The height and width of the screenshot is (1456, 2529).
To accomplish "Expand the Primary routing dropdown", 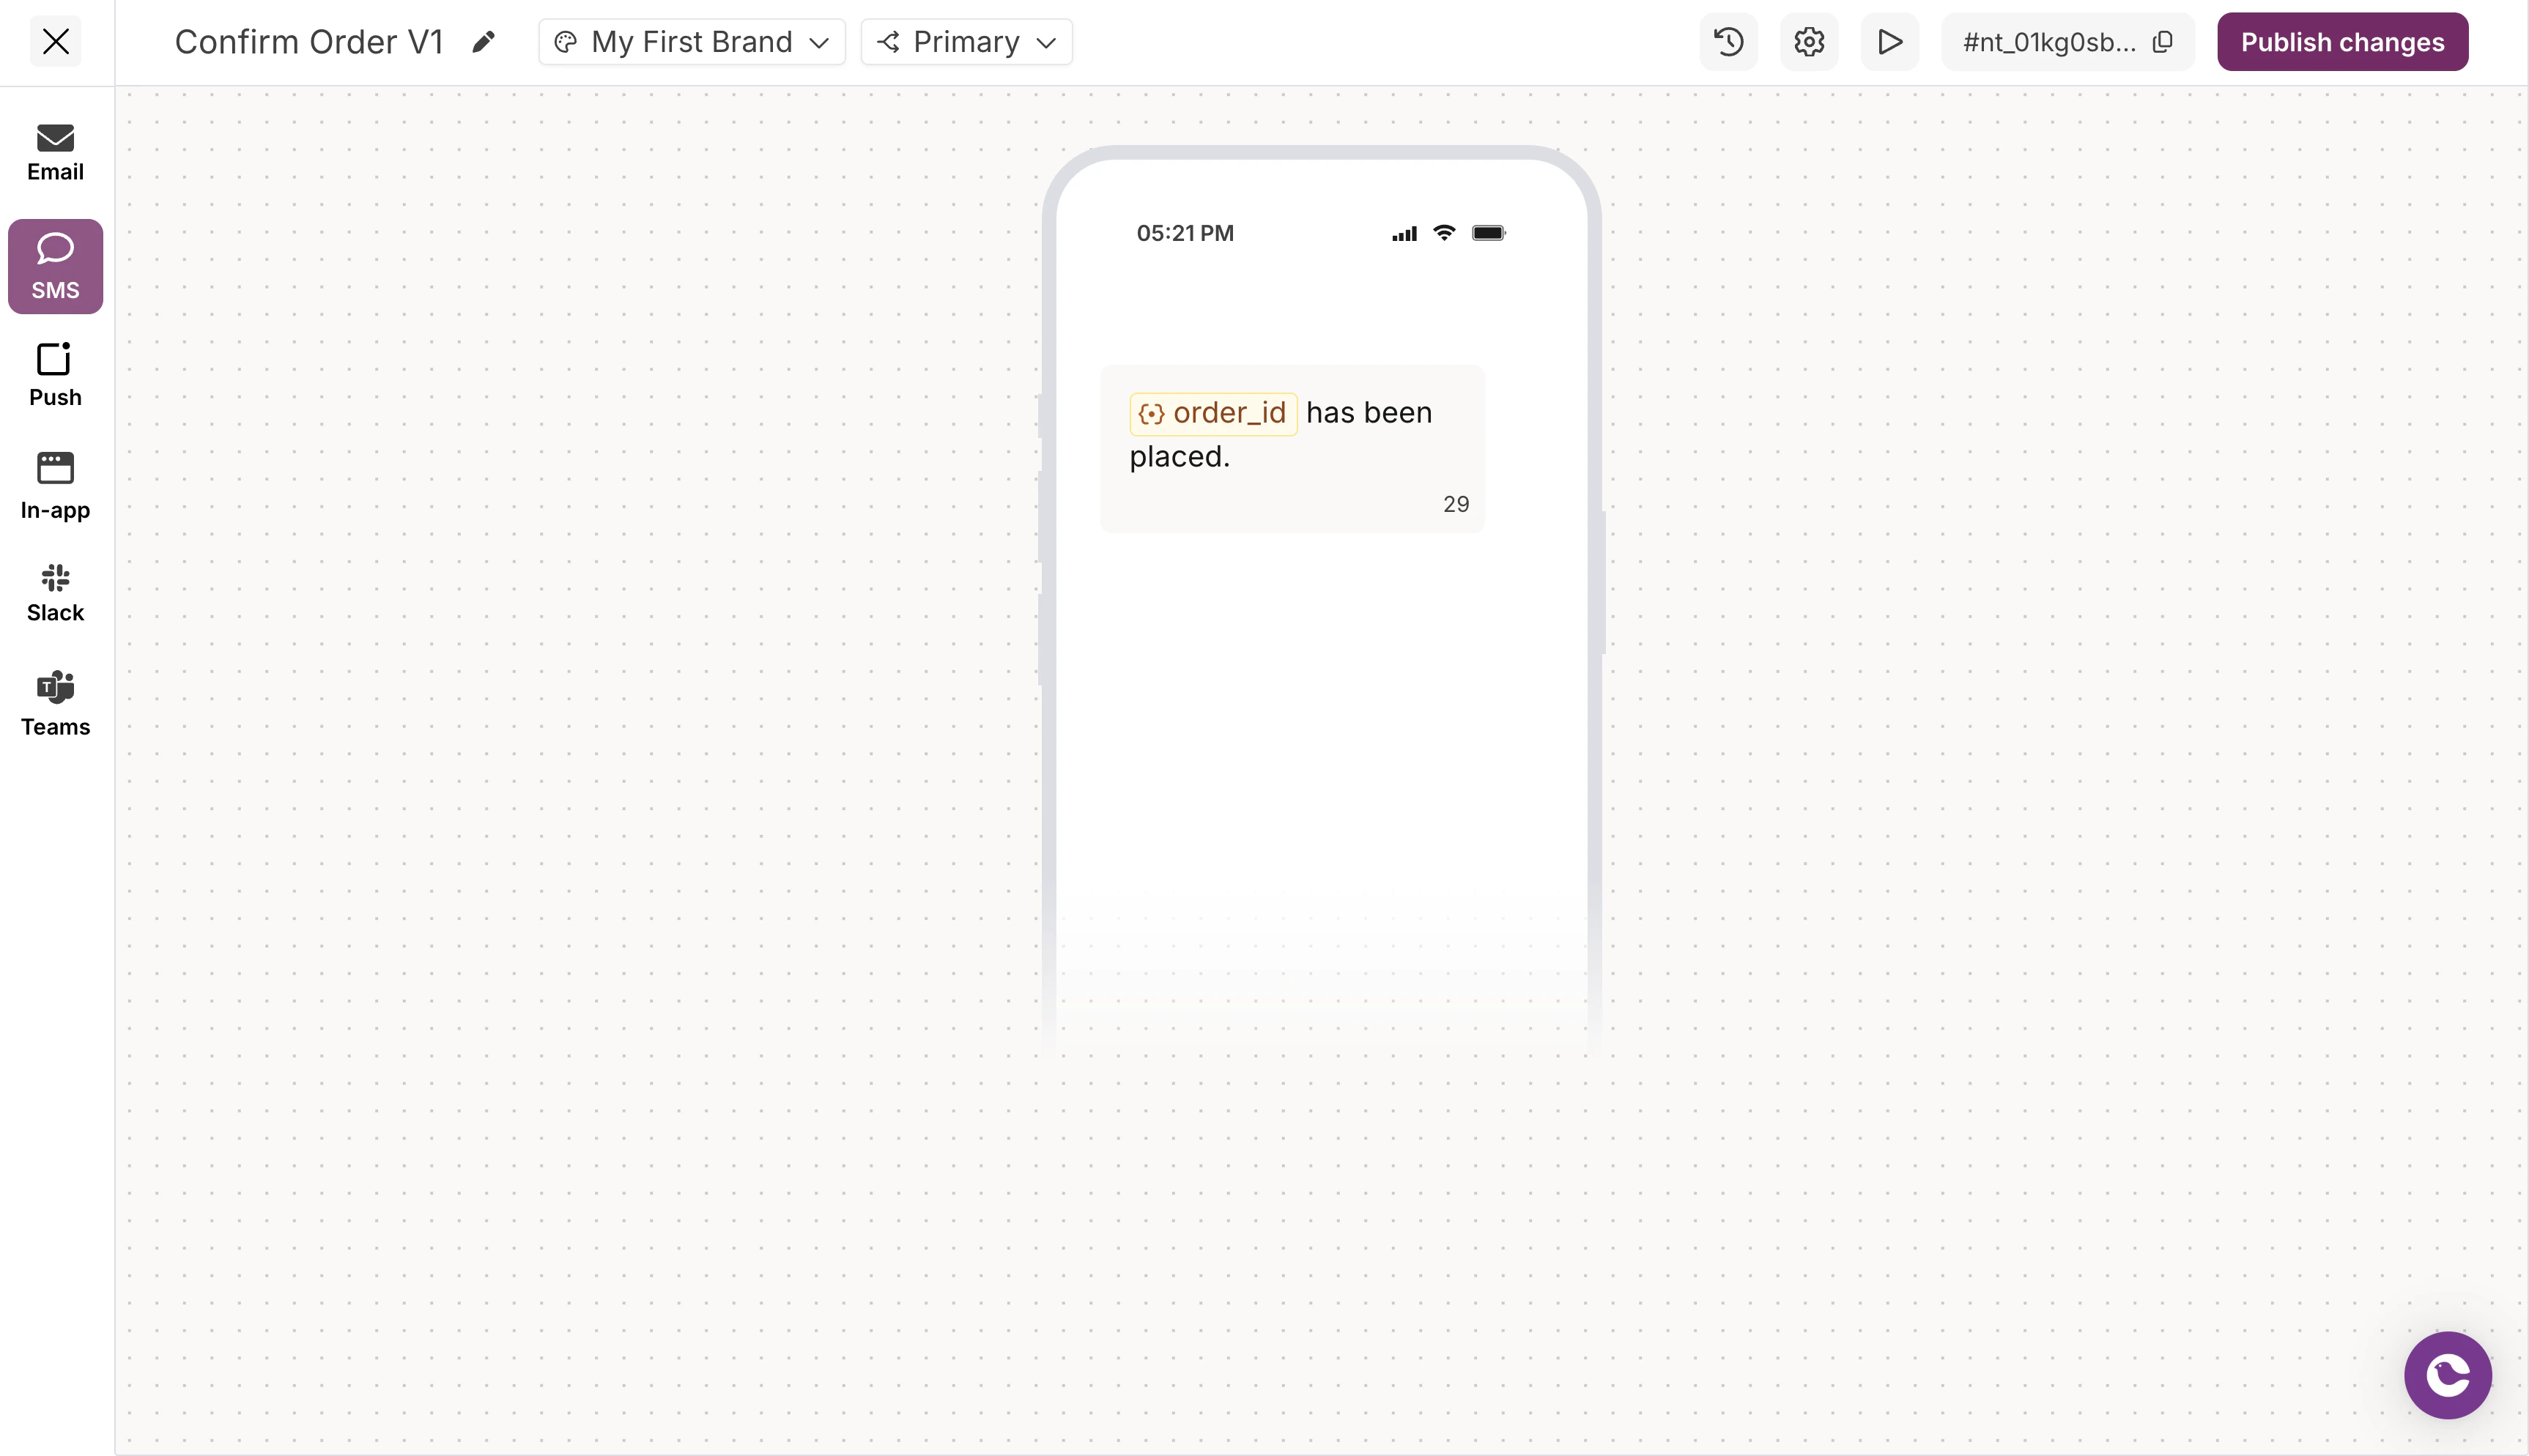I will point(965,41).
